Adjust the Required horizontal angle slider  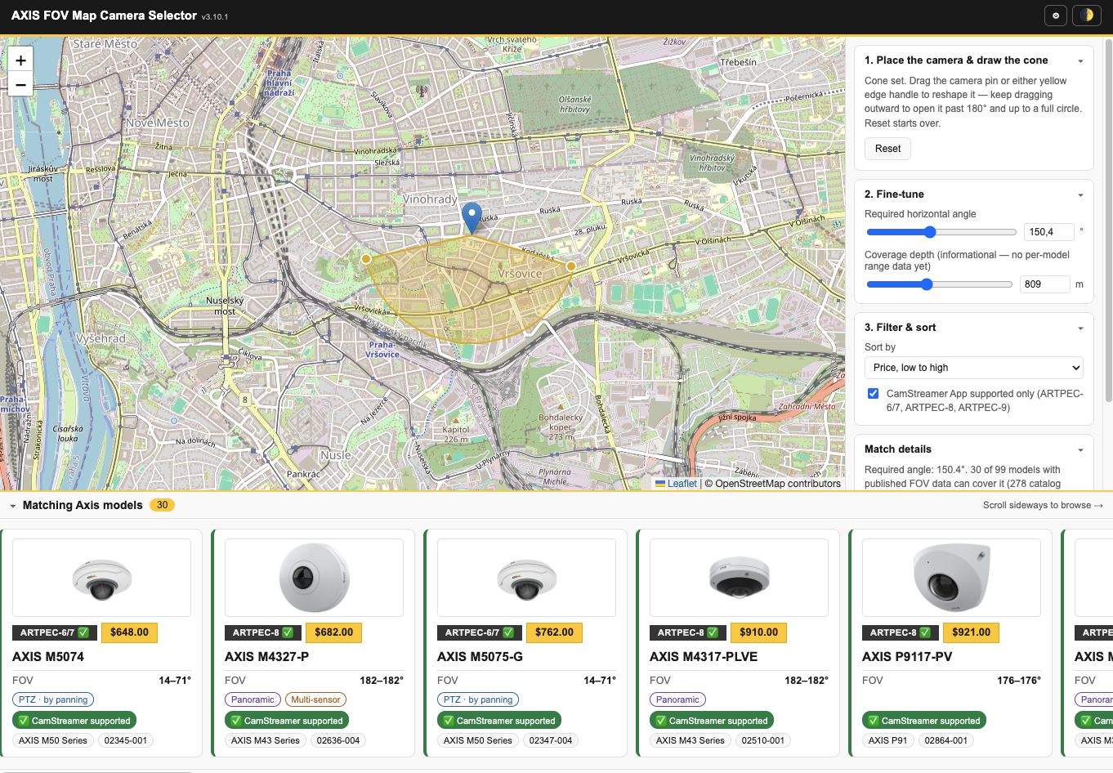pos(941,232)
